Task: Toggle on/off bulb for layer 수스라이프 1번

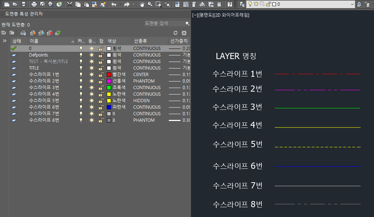Action: [81, 75]
